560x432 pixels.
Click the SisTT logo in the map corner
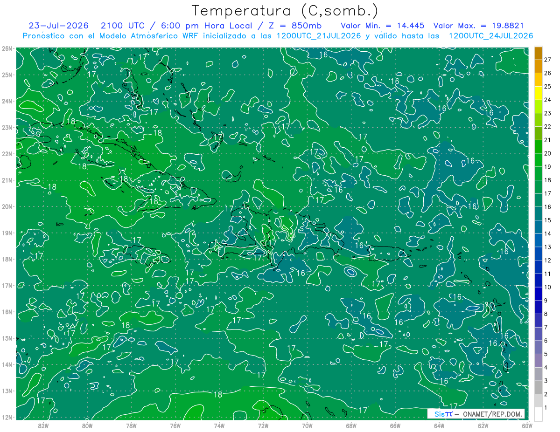443,414
